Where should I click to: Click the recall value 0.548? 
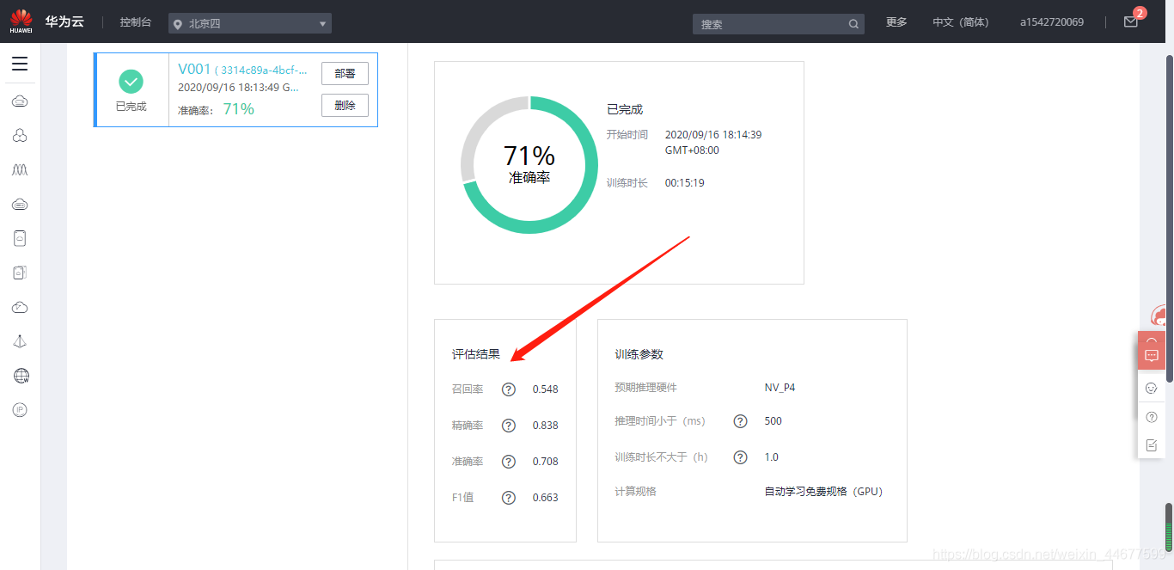(x=546, y=389)
